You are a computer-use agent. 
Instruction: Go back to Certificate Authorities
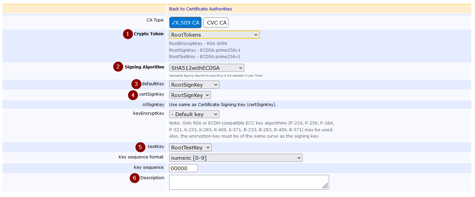200,9
